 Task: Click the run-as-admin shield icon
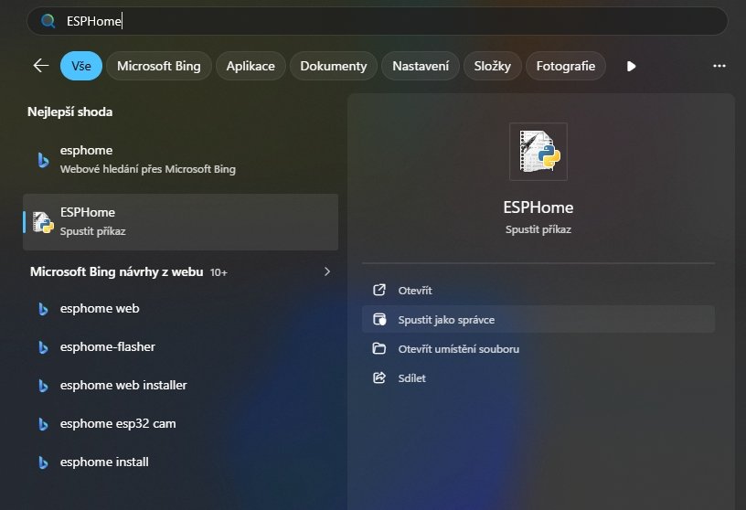click(x=379, y=319)
